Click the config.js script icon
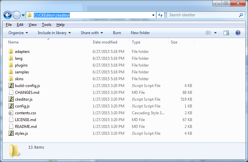This screenshot has height=162, width=248. click(x=11, y=106)
